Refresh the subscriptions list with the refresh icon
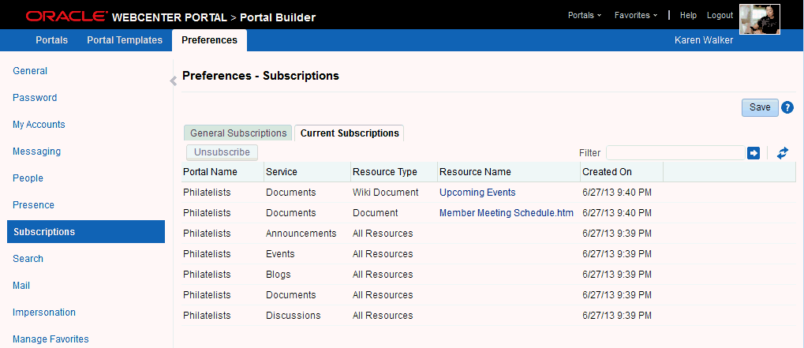The image size is (804, 348). pyautogui.click(x=783, y=153)
